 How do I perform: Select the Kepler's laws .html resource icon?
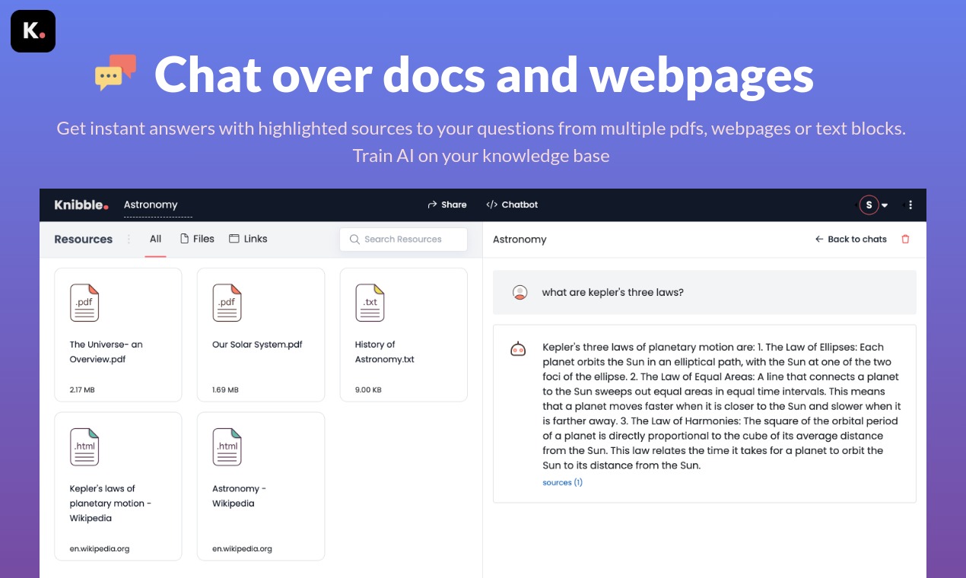point(84,446)
